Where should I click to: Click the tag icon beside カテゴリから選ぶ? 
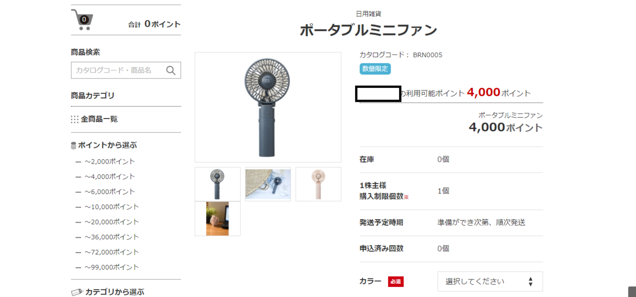(77, 292)
